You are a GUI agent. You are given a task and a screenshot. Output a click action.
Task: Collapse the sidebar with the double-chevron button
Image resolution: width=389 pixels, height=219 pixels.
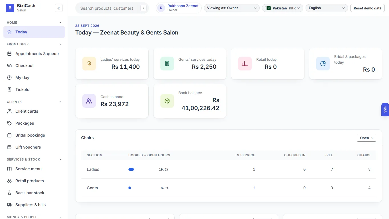click(59, 8)
